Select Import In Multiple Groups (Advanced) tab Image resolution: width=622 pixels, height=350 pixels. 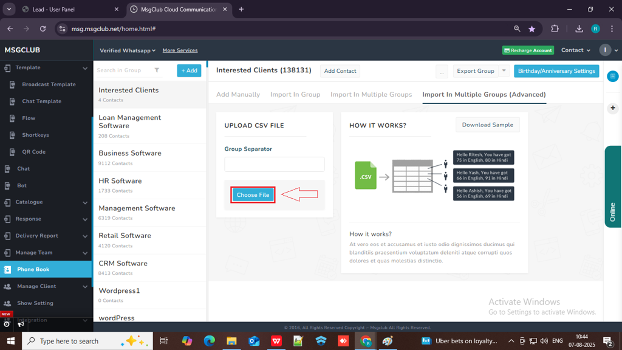coord(484,94)
